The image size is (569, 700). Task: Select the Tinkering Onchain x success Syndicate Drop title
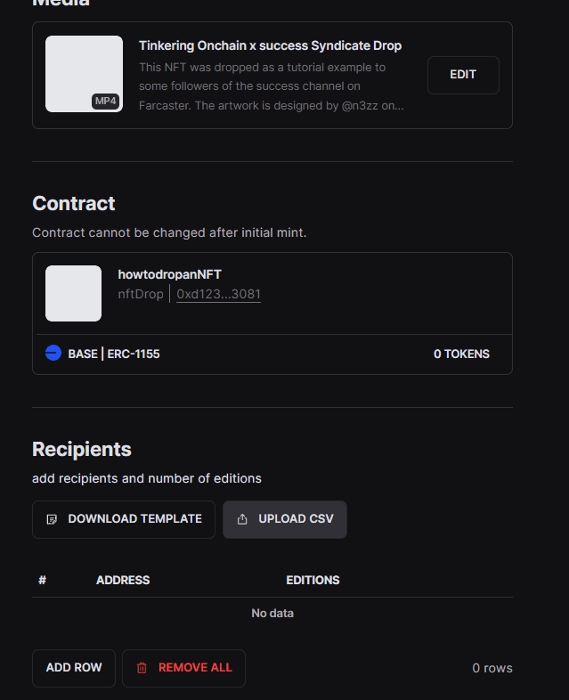click(x=270, y=45)
